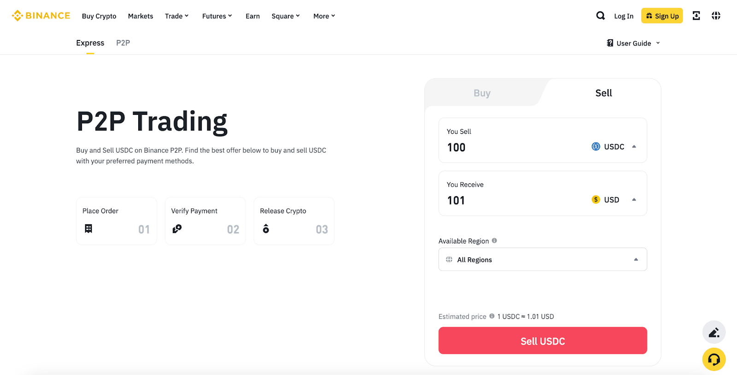Open the USD currency selector
This screenshot has height=375, width=737.
614,200
